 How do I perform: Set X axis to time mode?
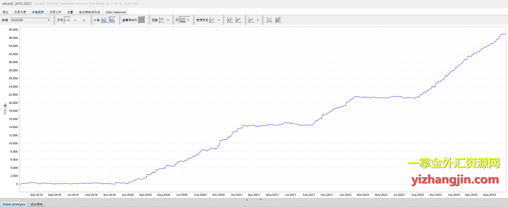tap(112, 20)
